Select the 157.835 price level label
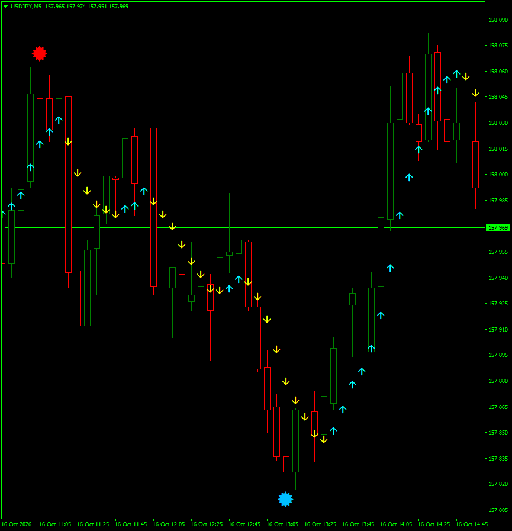512x531 pixels. pos(498,459)
